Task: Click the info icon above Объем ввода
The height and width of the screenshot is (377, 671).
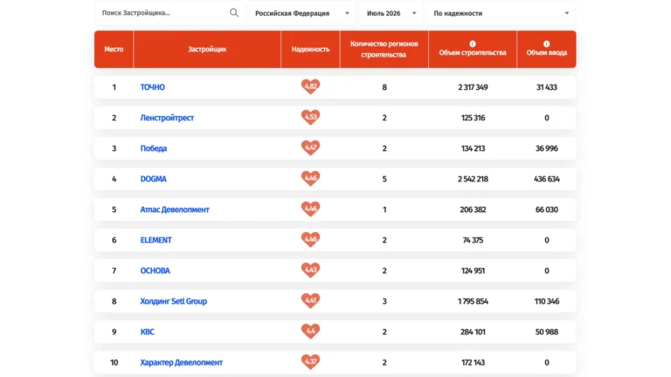Action: coord(546,44)
